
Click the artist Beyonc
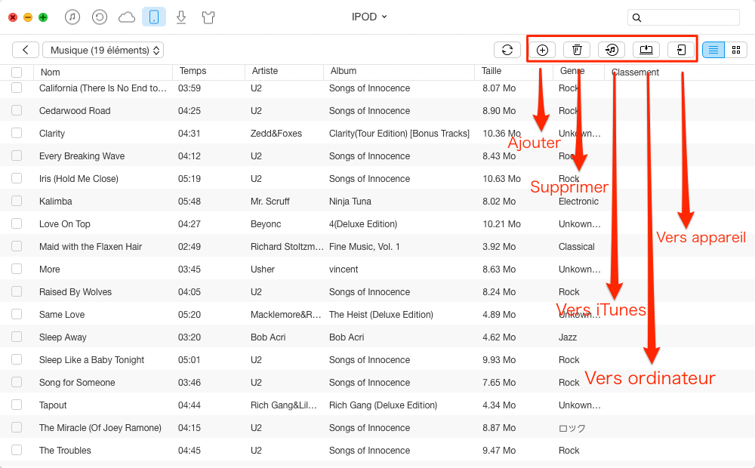[x=265, y=224]
